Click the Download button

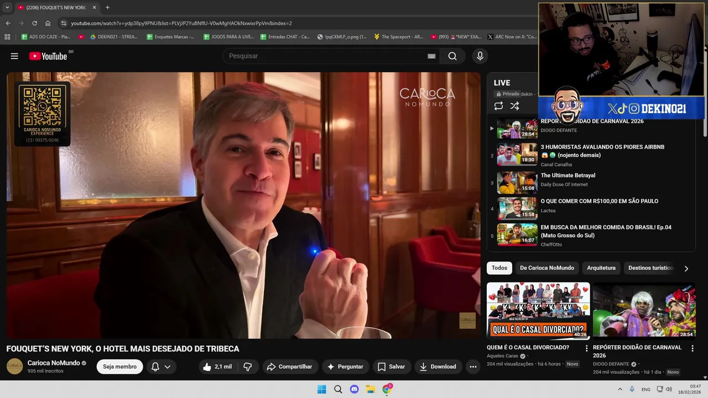[x=438, y=366]
